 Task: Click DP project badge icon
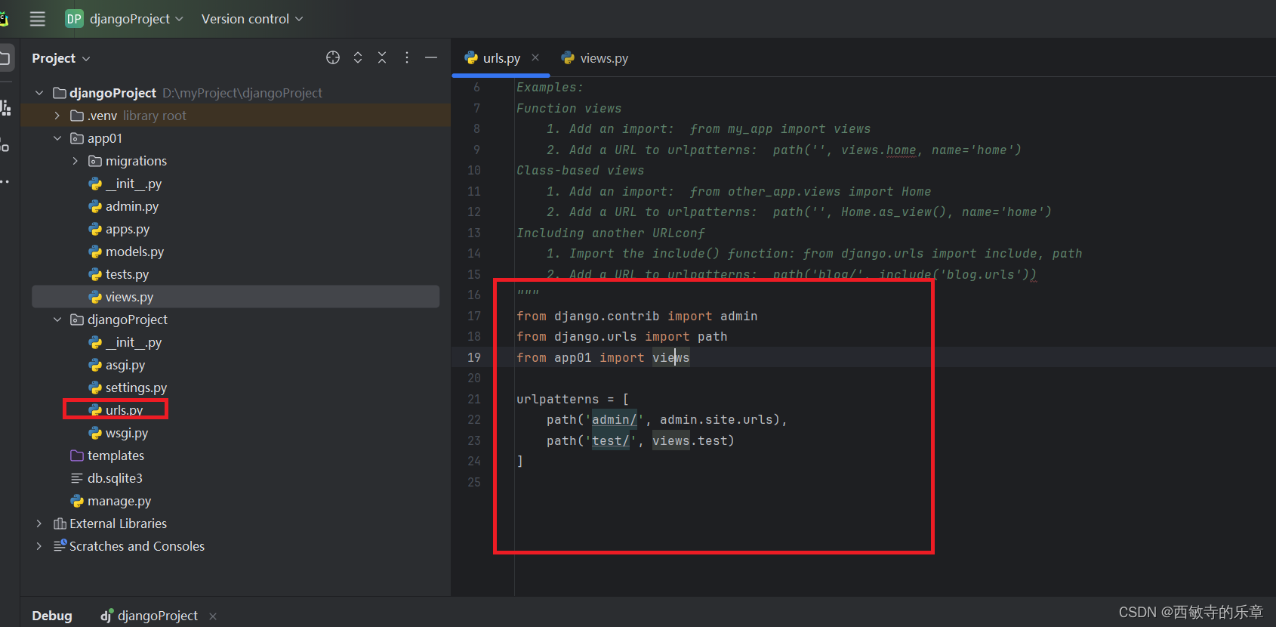pos(74,19)
